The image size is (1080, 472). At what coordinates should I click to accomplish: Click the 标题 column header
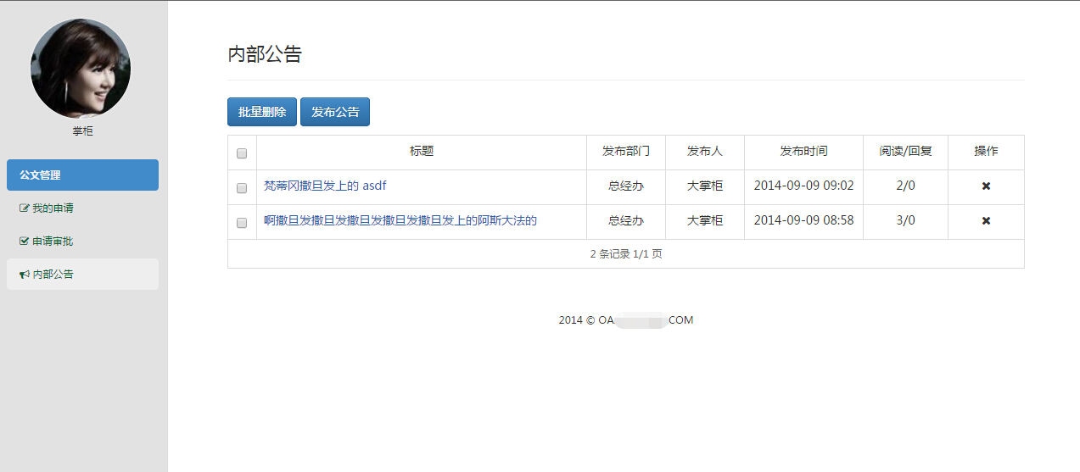pyautogui.click(x=422, y=152)
